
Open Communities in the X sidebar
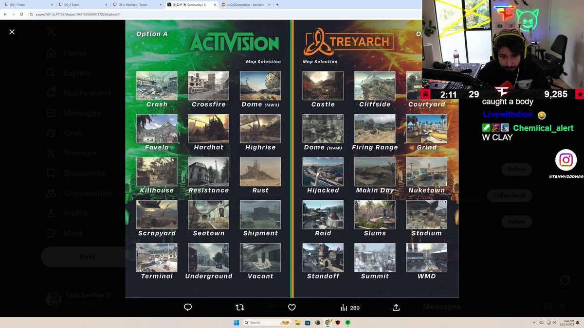coord(79,193)
